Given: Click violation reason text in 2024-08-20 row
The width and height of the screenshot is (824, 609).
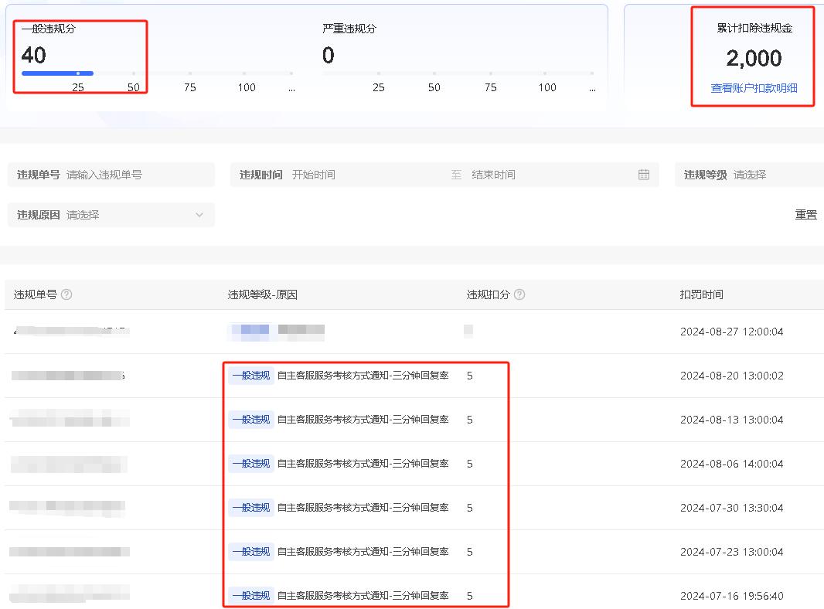Looking at the screenshot, I should tap(363, 376).
